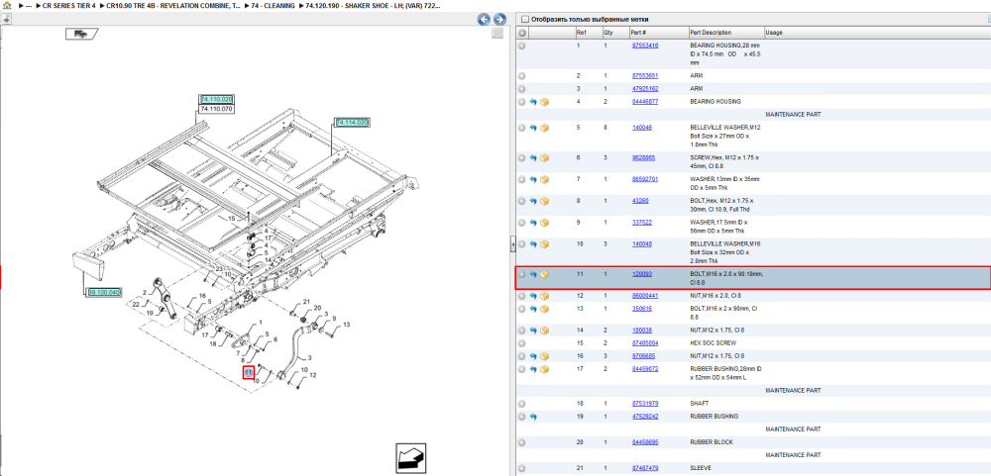Open part number 87553651
Viewport: 991px width, 476px height.
(x=645, y=75)
